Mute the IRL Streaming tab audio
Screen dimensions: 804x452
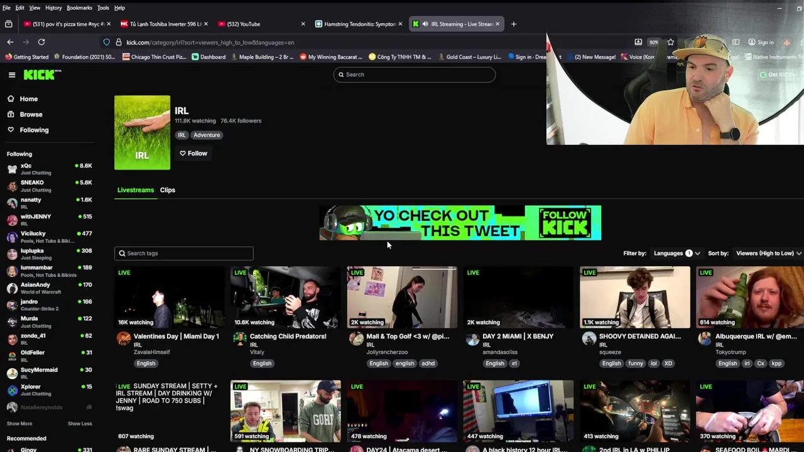[x=425, y=24]
